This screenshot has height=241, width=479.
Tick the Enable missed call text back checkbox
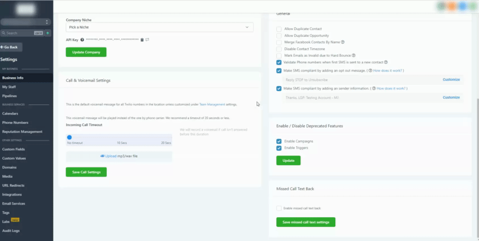tap(279, 208)
